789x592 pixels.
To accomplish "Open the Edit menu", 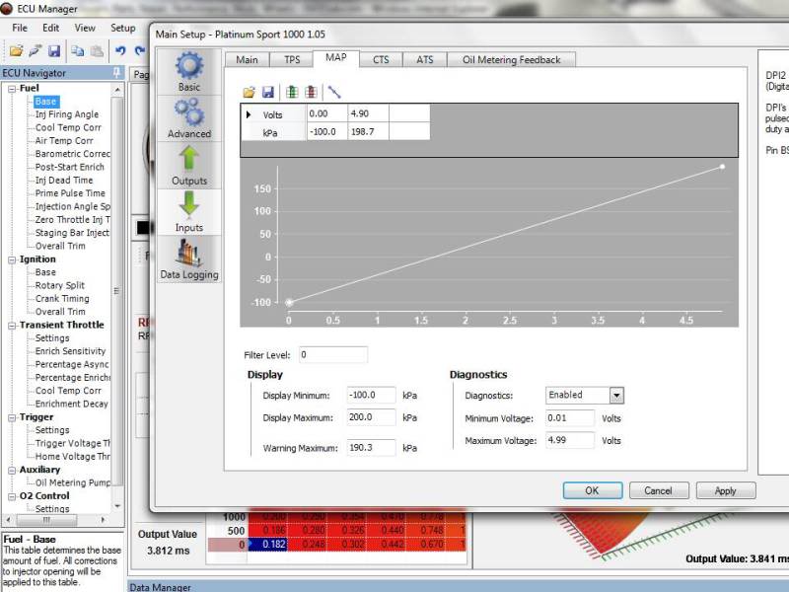I will point(51,29).
